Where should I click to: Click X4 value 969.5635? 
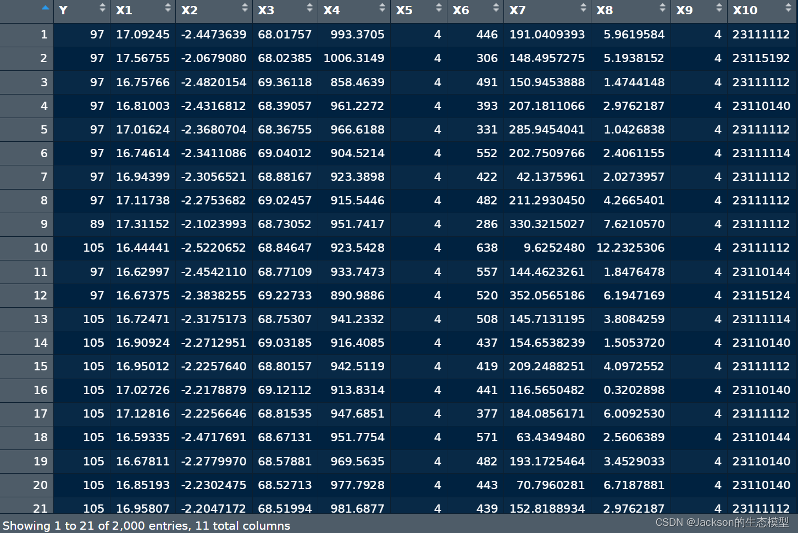point(357,462)
